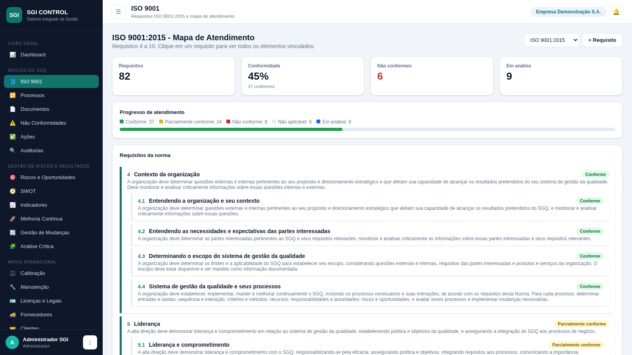Click the blue Em análise legend swatch
This screenshot has height=355, width=632.
click(x=318, y=121)
